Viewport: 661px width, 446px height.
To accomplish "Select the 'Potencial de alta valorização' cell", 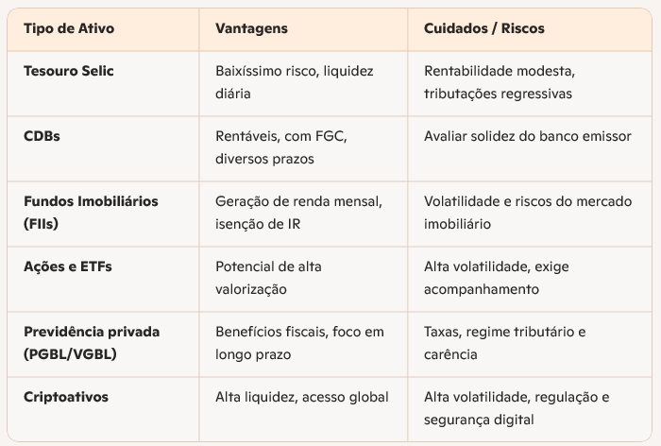I will click(269, 278).
